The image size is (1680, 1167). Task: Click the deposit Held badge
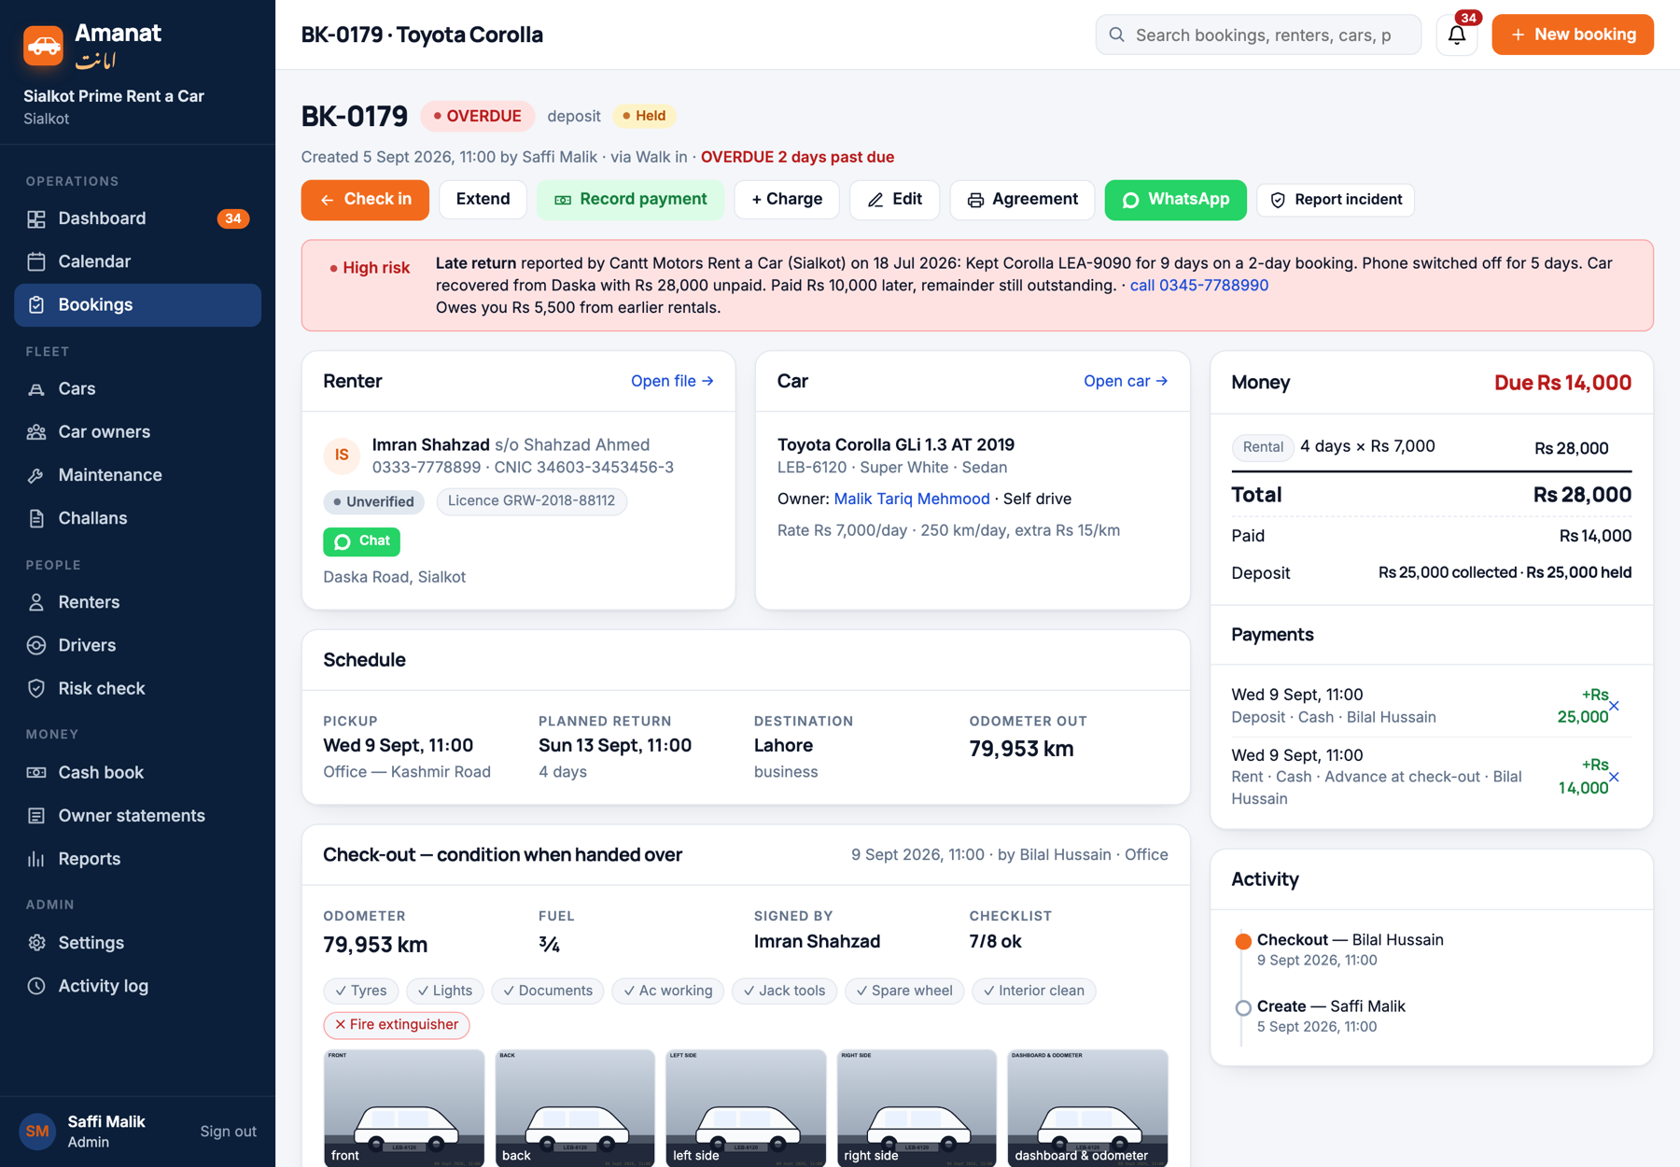(x=644, y=116)
